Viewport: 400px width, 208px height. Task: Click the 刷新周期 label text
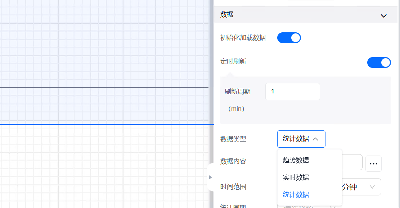[x=238, y=92]
